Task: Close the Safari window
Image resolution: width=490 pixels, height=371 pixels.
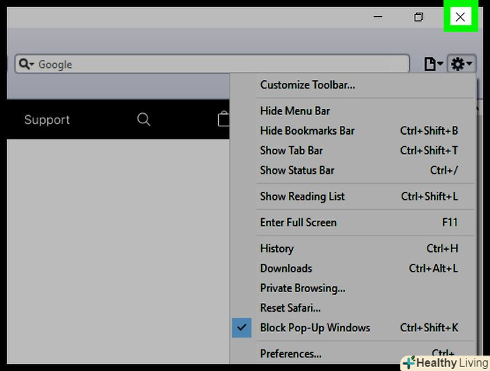Action: [460, 17]
